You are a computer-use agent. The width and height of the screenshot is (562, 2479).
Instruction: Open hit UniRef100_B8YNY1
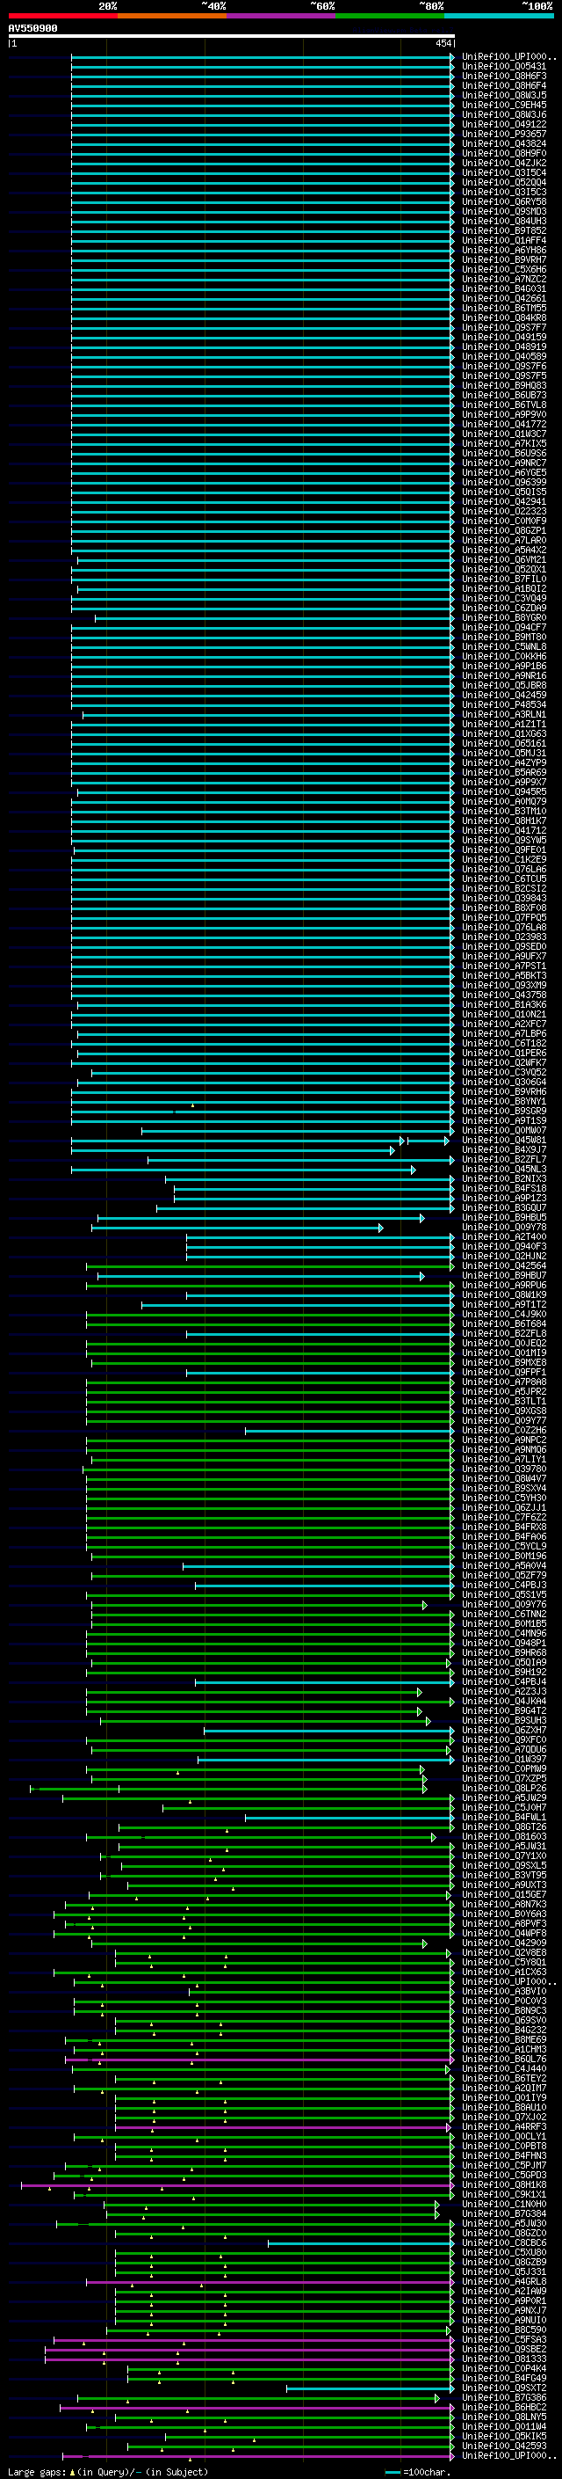click(504, 1101)
